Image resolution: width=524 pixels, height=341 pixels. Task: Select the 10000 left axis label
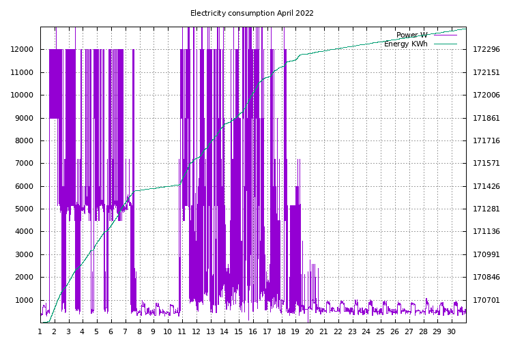pos(22,95)
